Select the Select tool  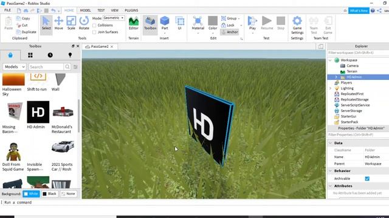click(x=46, y=23)
